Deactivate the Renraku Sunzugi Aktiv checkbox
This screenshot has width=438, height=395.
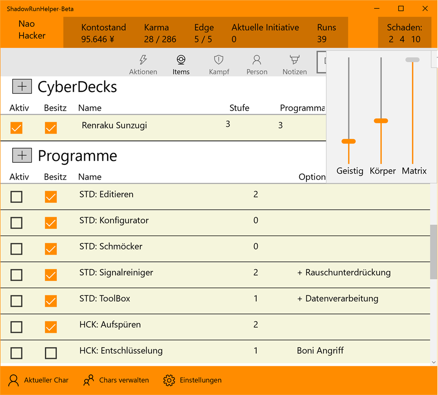pyautogui.click(x=17, y=128)
